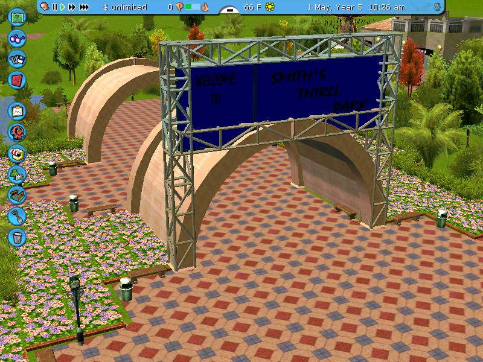
Task: Click the guest count '0' value
Action: coord(170,7)
